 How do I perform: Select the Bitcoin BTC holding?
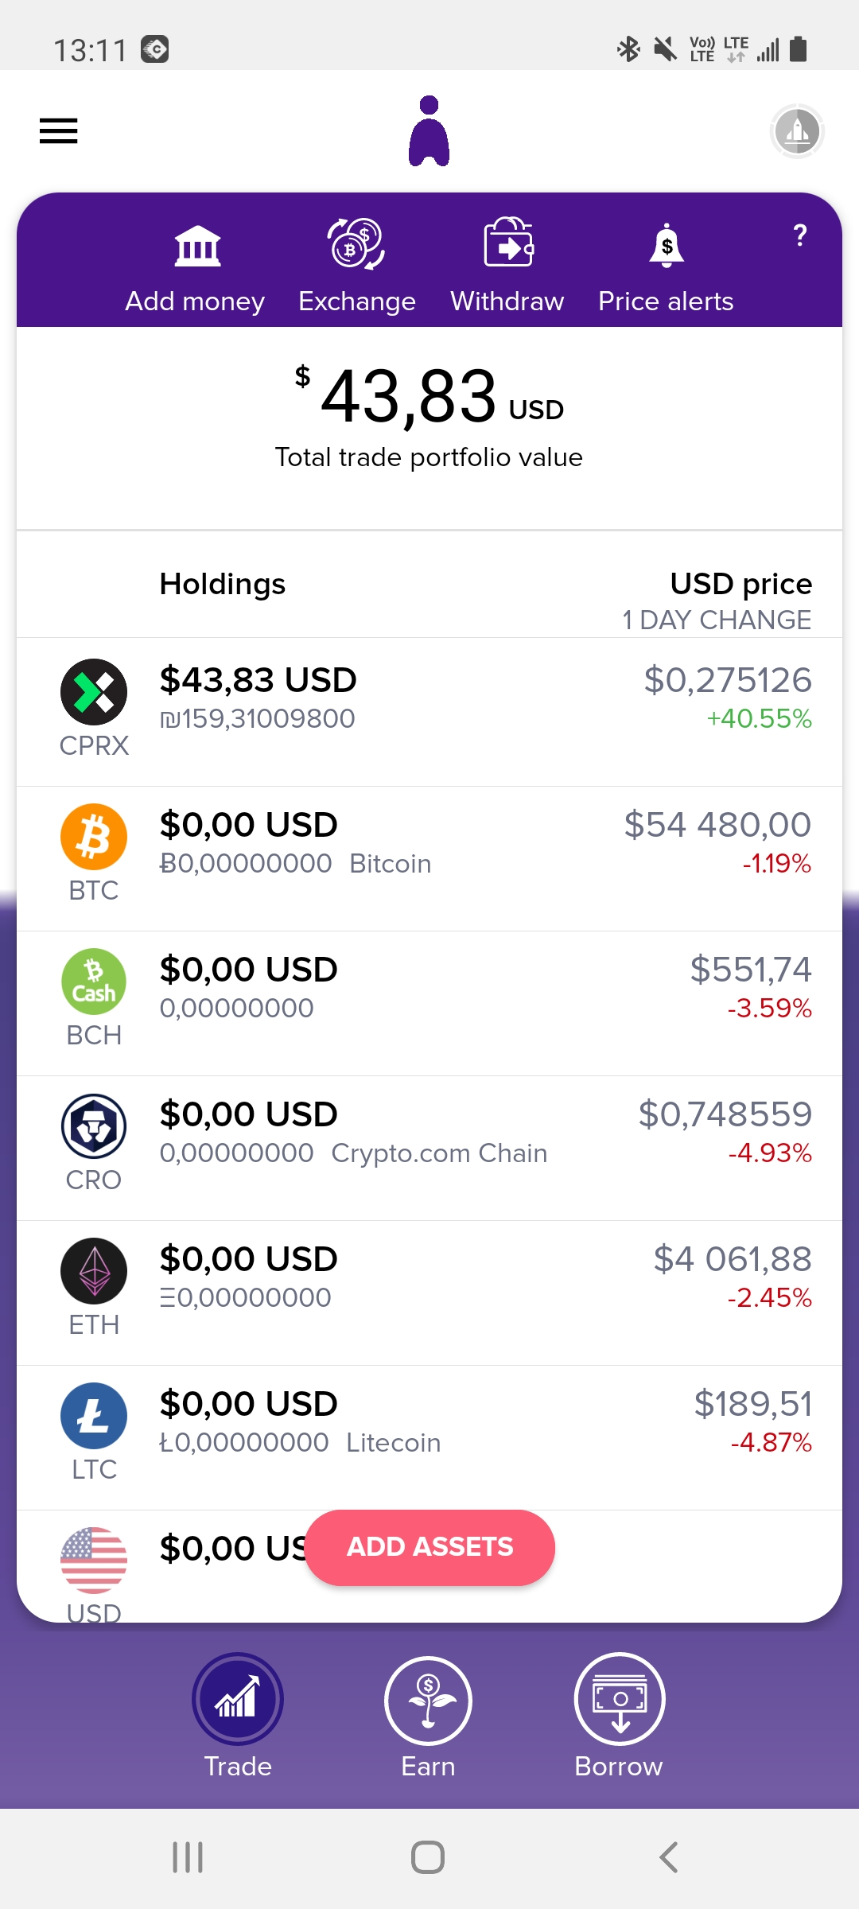tap(429, 858)
